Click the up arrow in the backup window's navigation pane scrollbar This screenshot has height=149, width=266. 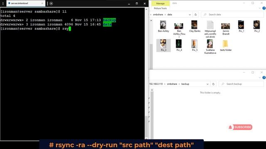tap(152, 90)
